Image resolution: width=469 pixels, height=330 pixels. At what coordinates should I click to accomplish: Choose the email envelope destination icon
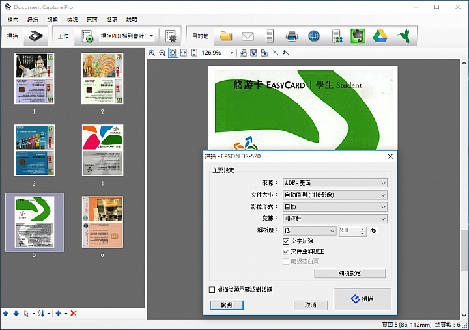[x=248, y=36]
